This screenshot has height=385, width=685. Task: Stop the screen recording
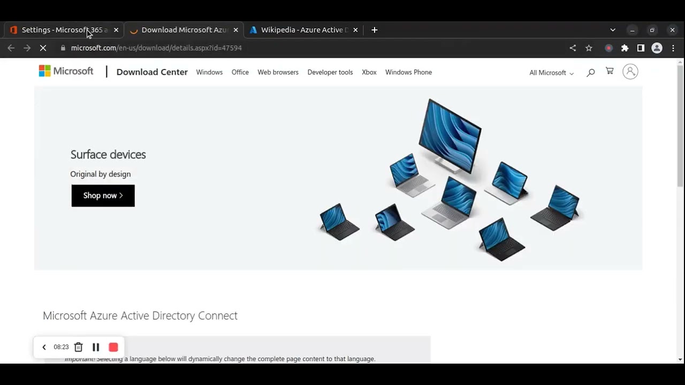click(x=113, y=347)
